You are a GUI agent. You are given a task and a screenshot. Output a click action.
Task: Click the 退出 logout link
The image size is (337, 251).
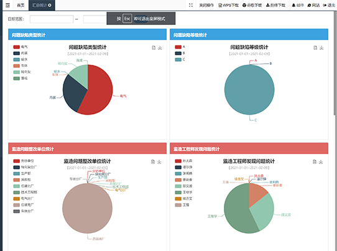pos(329,5)
